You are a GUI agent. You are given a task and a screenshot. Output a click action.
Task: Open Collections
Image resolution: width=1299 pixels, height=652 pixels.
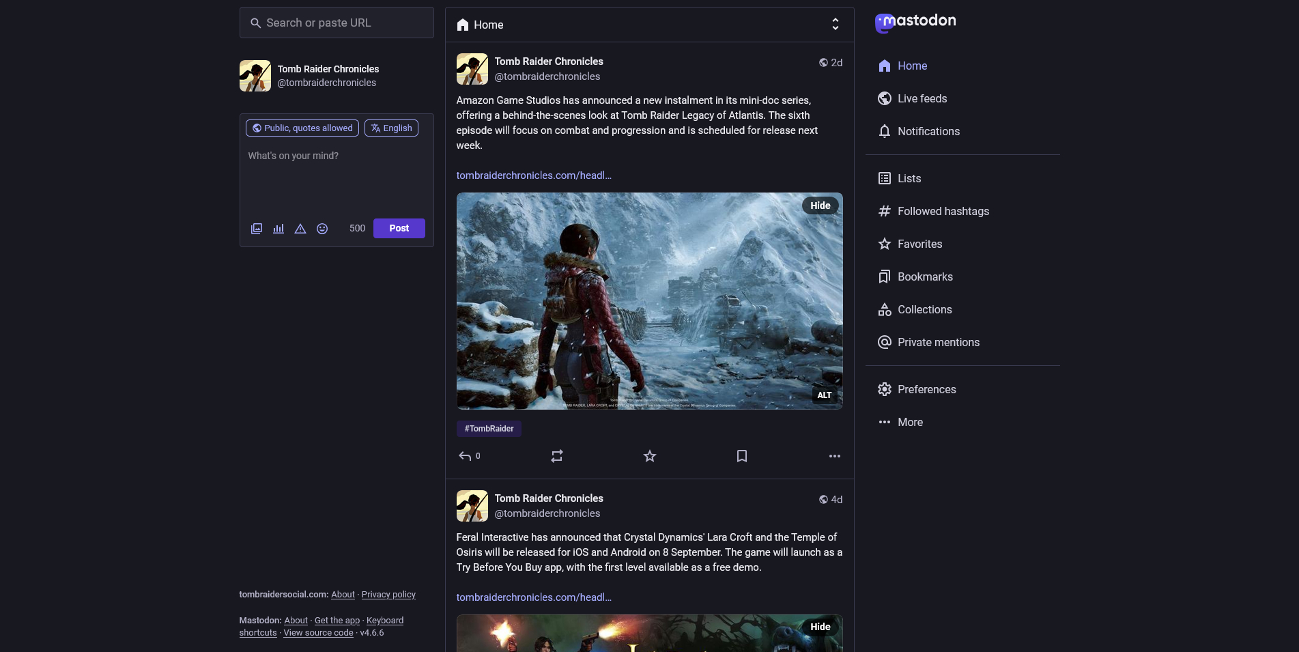(x=915, y=309)
